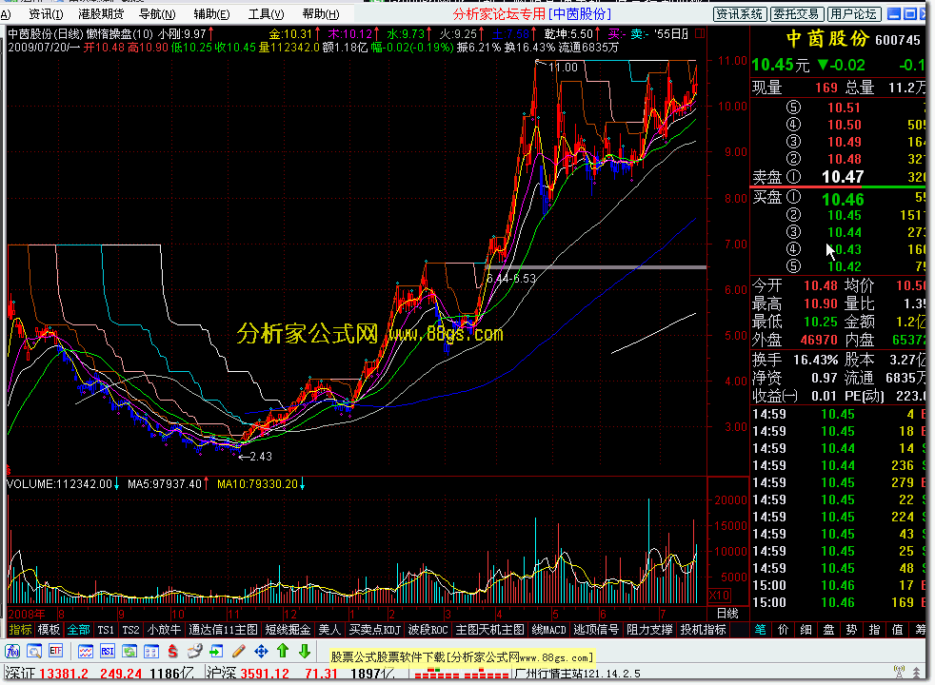Open the 导航(N) menu

click(x=157, y=13)
